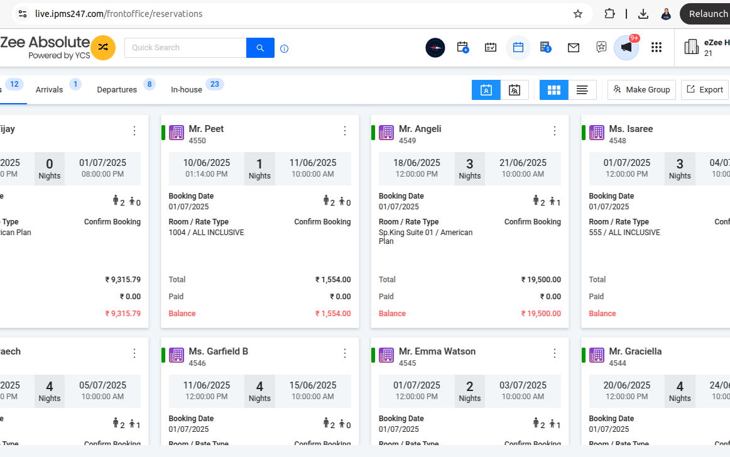Click the yellow shuffle switch icon
The height and width of the screenshot is (457, 730).
pyautogui.click(x=103, y=48)
